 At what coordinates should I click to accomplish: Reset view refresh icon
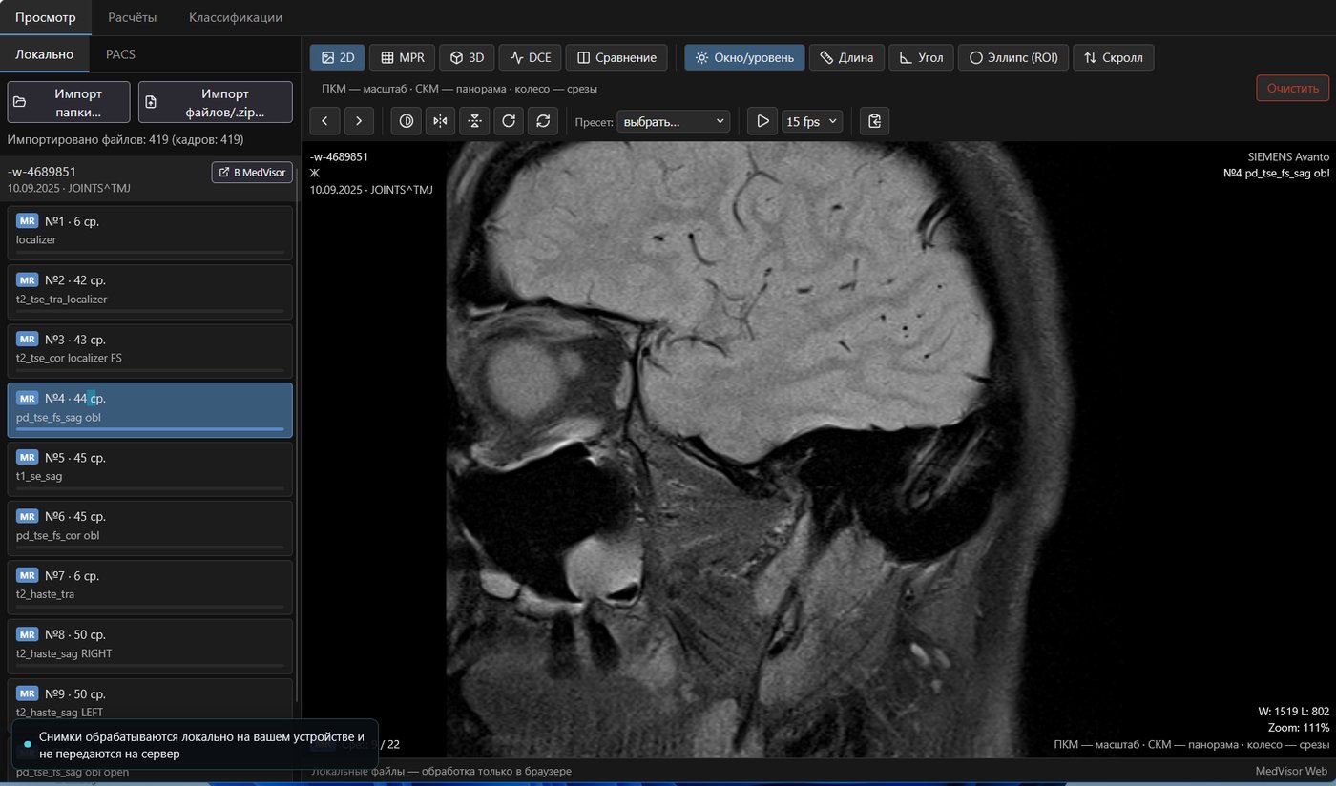(x=543, y=121)
